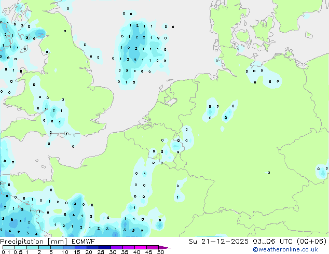Click the 20–25 mm dark blue legend swatch
Screen dimensions: 329x254
tap(93, 247)
